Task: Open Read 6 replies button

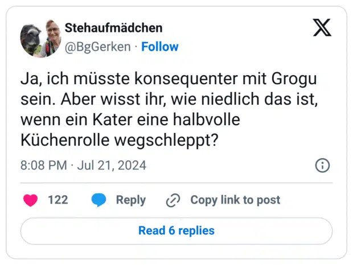Action: [x=176, y=231]
